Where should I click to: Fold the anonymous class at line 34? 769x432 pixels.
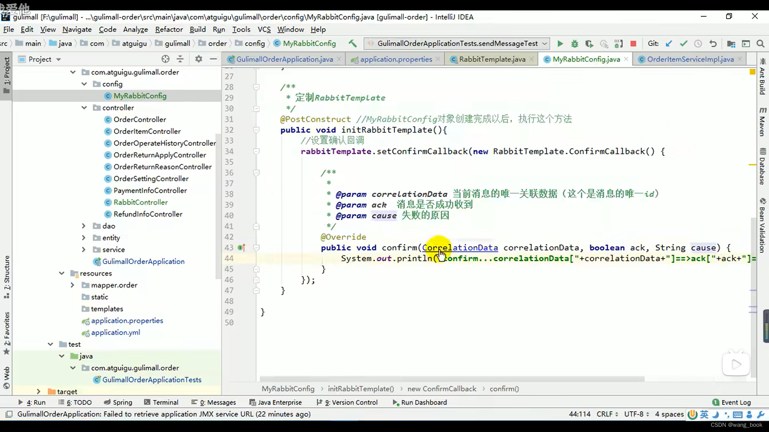pos(256,152)
